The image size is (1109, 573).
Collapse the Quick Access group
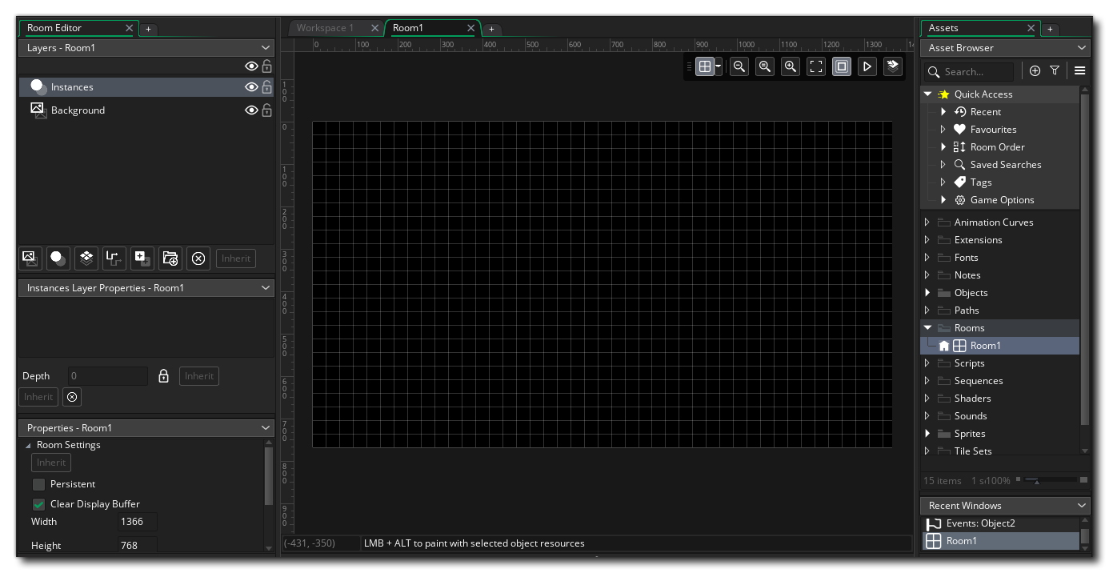point(928,94)
